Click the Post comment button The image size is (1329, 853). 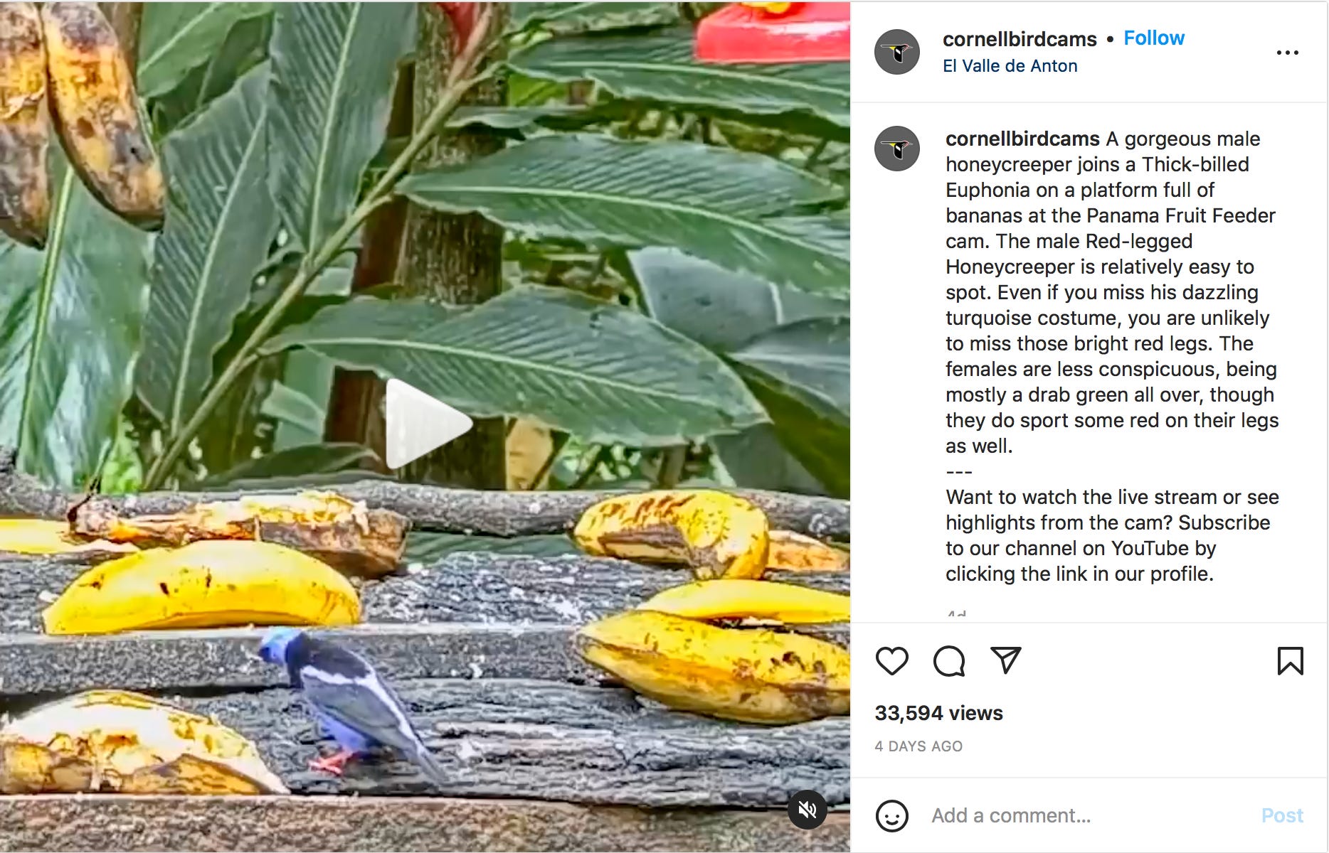[x=1282, y=815]
